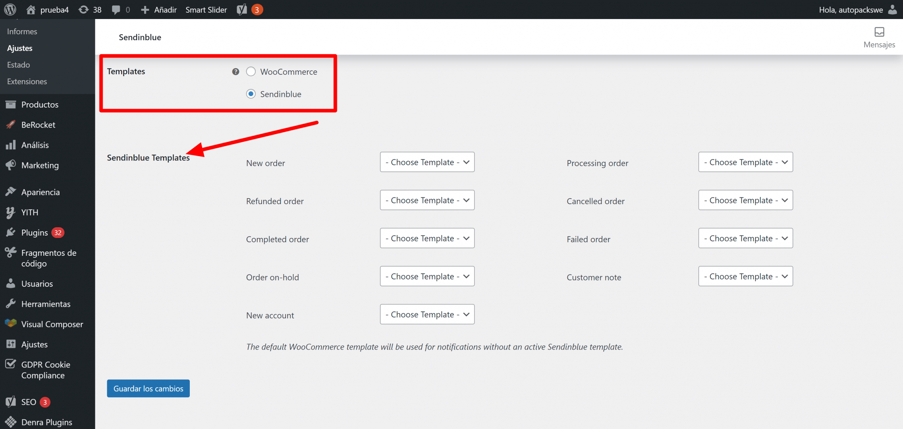Click the Yoast admin bar 3 badge
The image size is (903, 429).
pos(257,10)
